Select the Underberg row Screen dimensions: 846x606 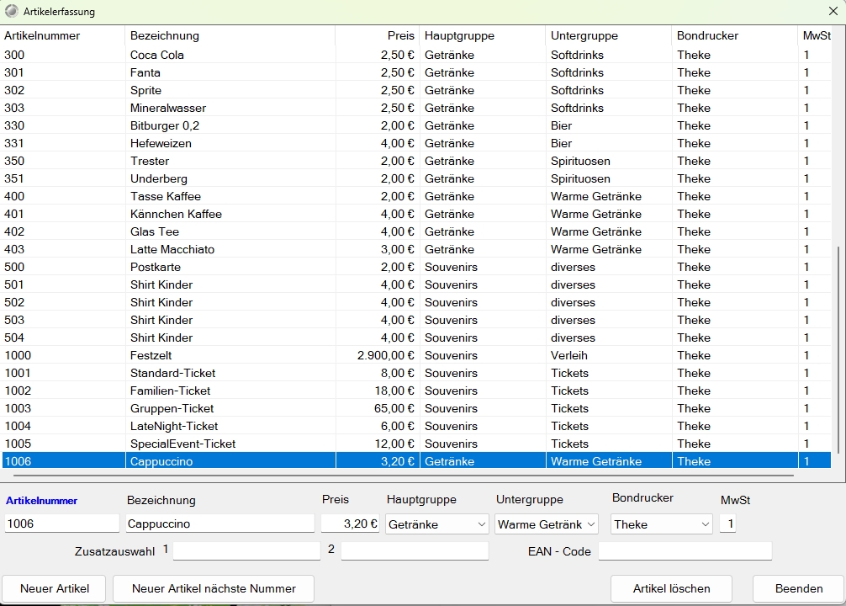(x=416, y=178)
